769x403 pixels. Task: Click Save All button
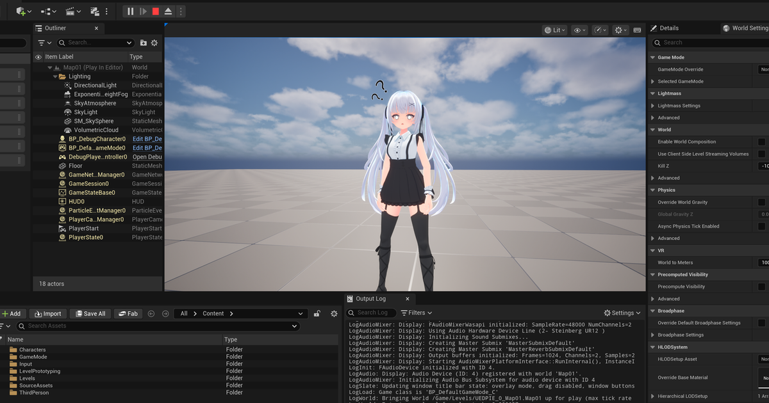pyautogui.click(x=90, y=313)
